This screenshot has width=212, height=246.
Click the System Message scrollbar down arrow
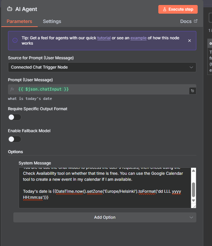[x=193, y=201]
